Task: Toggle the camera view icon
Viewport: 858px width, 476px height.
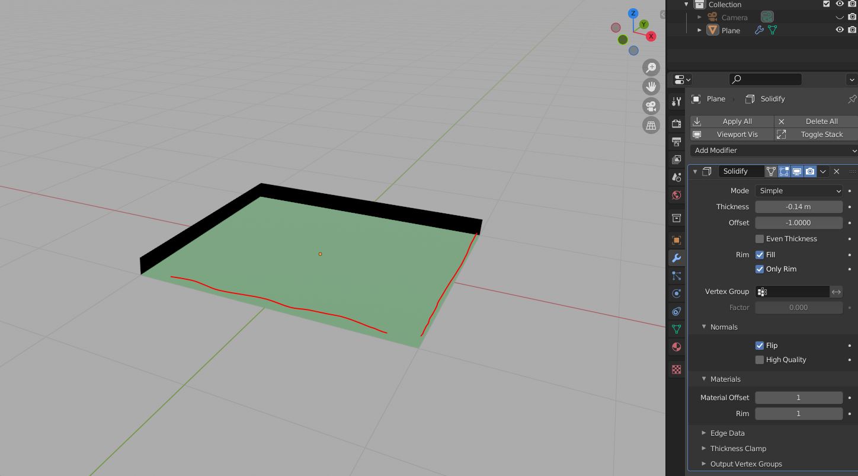Action: 651,106
